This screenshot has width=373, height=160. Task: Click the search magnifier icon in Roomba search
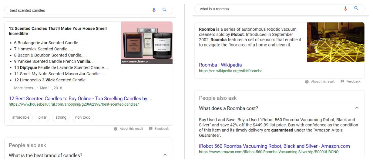point(356,8)
